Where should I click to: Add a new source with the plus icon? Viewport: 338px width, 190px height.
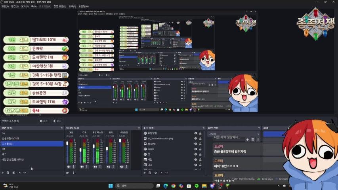(x=145, y=173)
